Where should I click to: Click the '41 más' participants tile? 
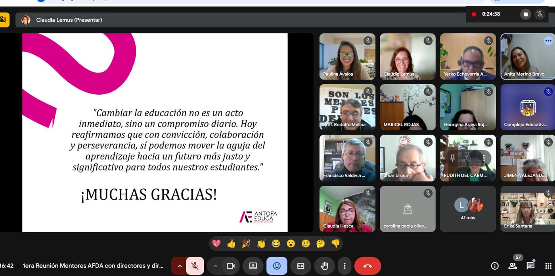468,209
